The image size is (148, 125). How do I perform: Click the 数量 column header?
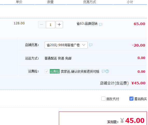tap(50, 2)
